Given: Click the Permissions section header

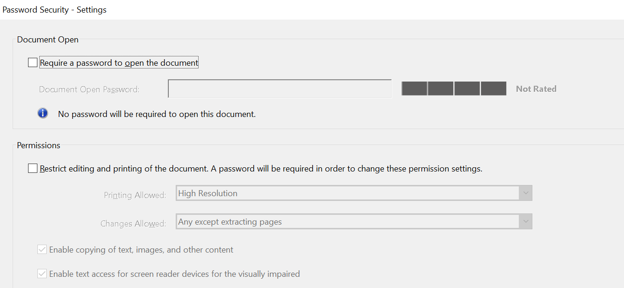Looking at the screenshot, I should pyautogui.click(x=38, y=145).
